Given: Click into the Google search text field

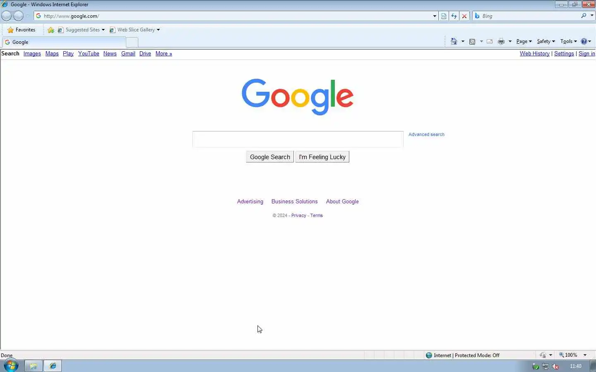Looking at the screenshot, I should [x=298, y=139].
